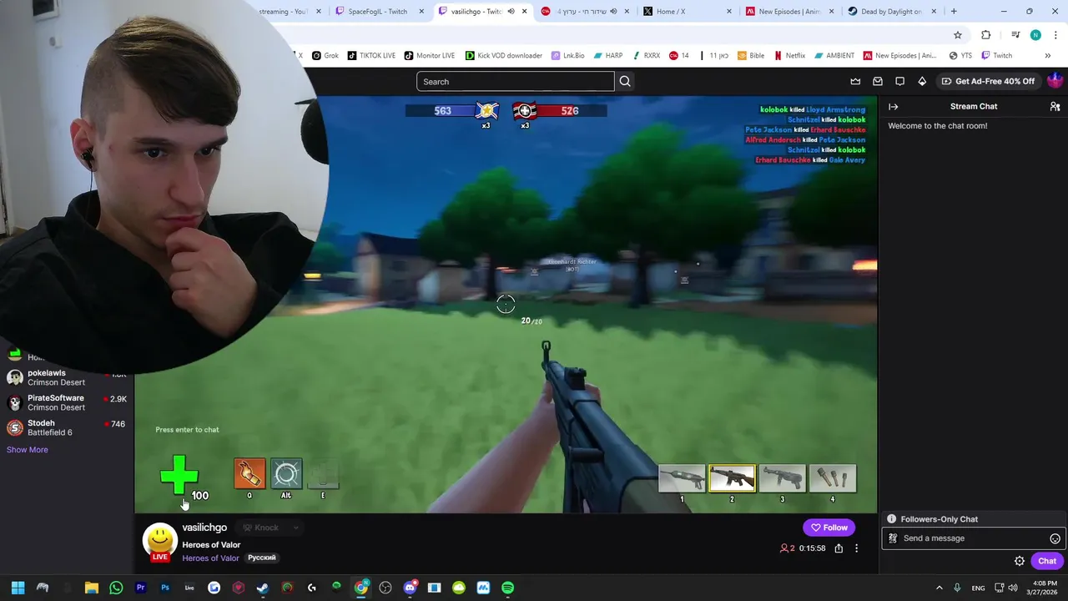Open WhatsApp from the taskbar
1068x601 pixels.
tap(116, 588)
